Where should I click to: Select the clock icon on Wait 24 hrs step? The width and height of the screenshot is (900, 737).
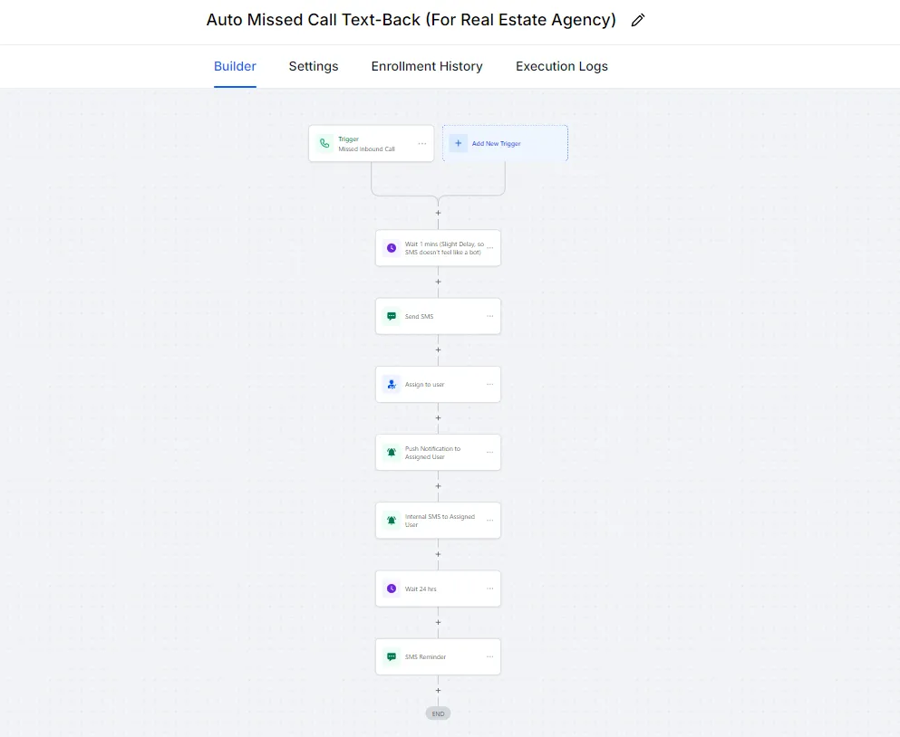pos(392,589)
